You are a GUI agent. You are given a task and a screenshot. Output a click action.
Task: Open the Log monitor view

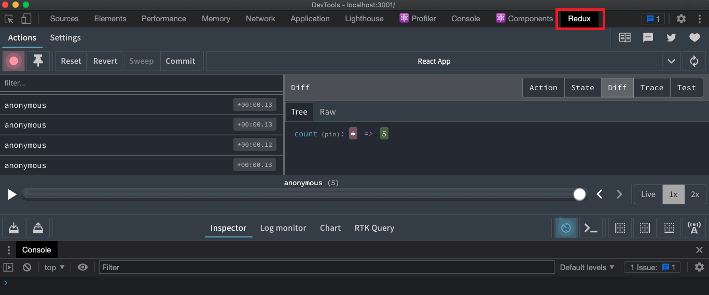283,228
